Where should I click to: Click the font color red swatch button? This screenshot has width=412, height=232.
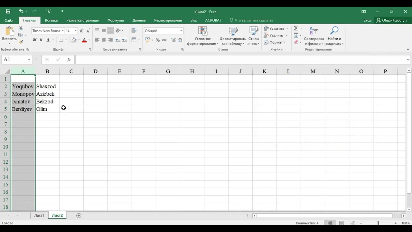[x=84, y=40]
